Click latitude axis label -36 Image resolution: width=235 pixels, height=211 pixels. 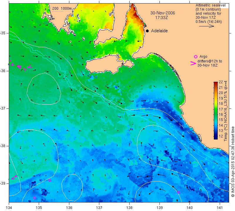click(x=3, y=71)
